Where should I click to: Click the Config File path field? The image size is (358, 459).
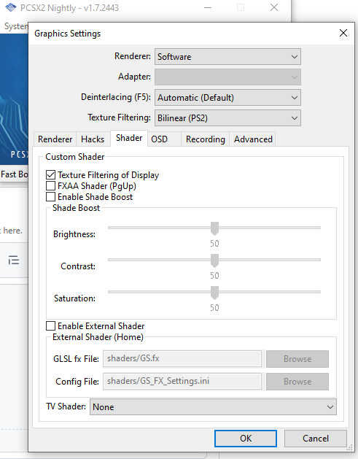[182, 381]
